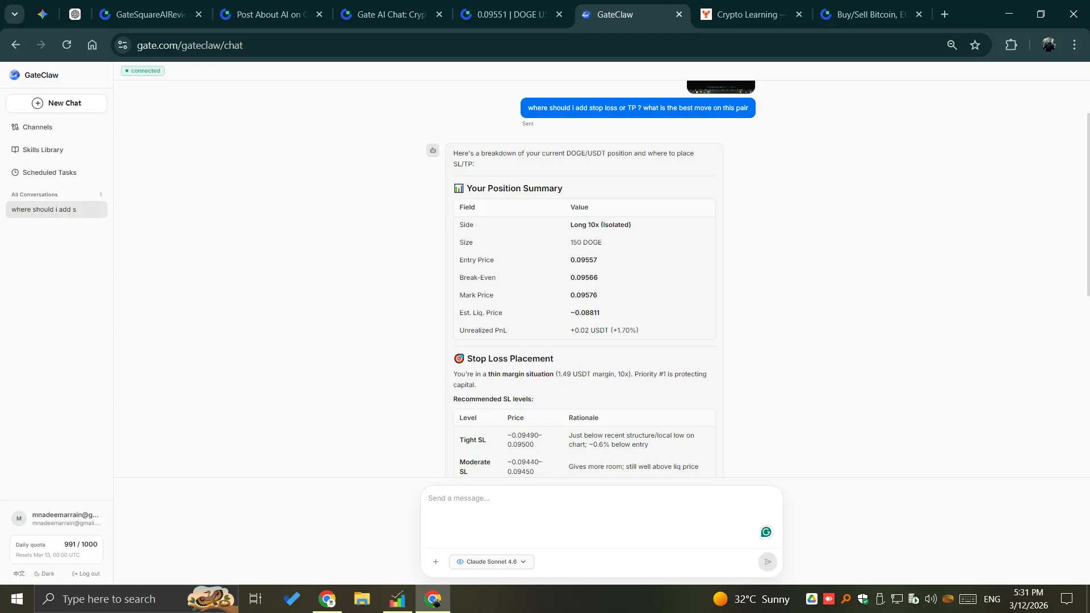Click the Grammarly icon in the message box
The width and height of the screenshot is (1090, 613).
point(766,532)
